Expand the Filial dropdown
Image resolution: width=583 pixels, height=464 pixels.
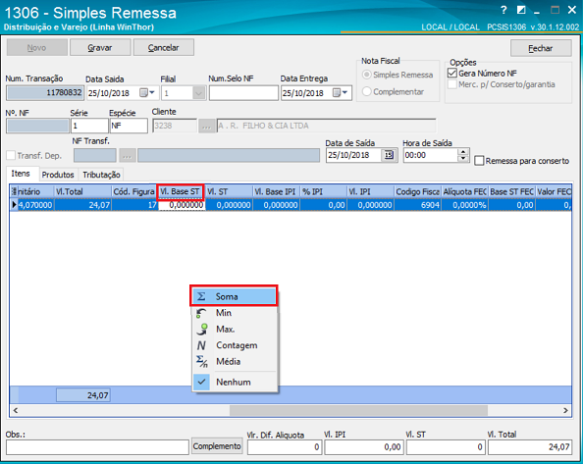(199, 93)
